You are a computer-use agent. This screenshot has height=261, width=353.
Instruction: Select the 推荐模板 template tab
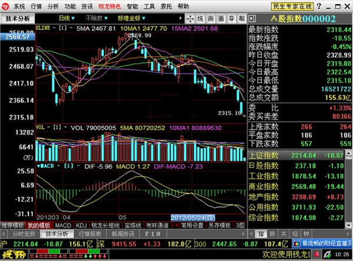pyautogui.click(x=12, y=225)
